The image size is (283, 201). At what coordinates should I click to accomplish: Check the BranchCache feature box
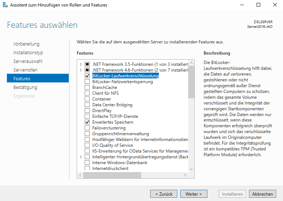pos(87,87)
